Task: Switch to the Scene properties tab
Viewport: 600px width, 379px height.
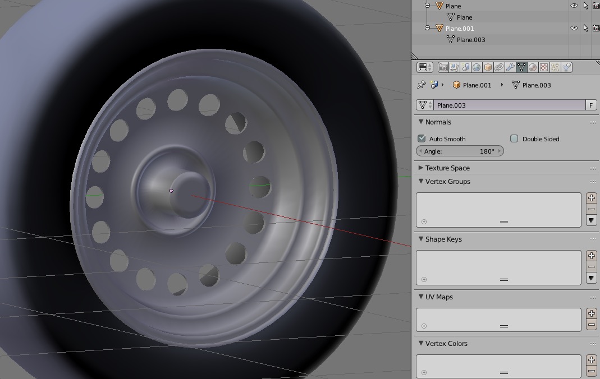Action: pyautogui.click(x=465, y=68)
